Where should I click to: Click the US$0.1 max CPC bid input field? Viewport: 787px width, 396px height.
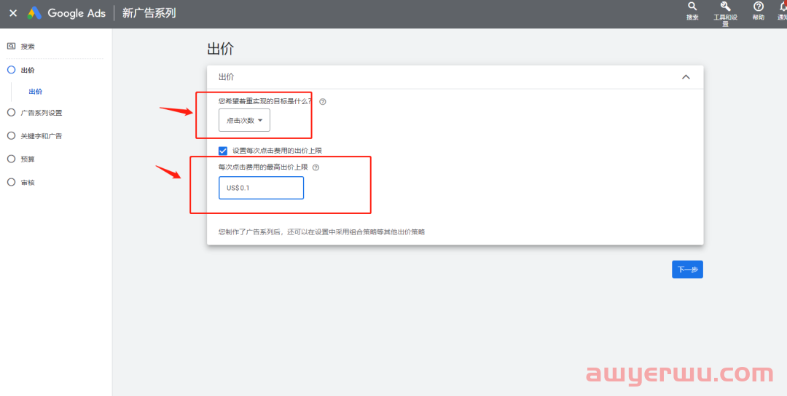[x=261, y=188]
